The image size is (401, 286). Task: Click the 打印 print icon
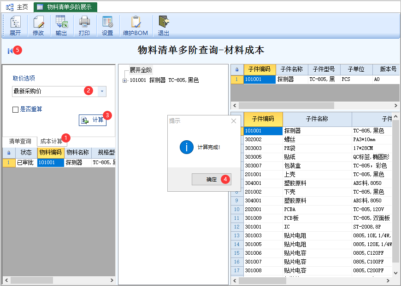(x=84, y=25)
